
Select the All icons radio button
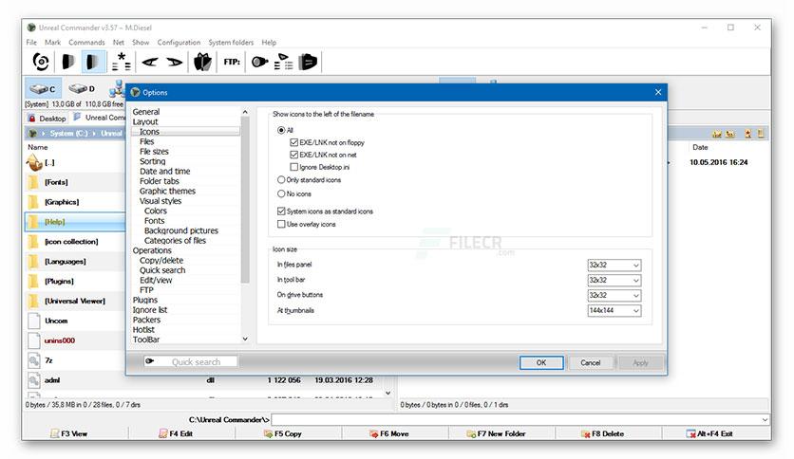281,131
